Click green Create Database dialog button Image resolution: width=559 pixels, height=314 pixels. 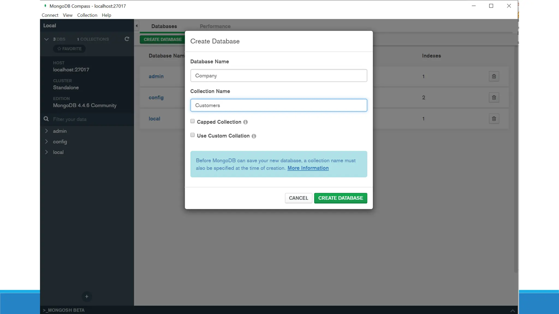[x=340, y=198]
